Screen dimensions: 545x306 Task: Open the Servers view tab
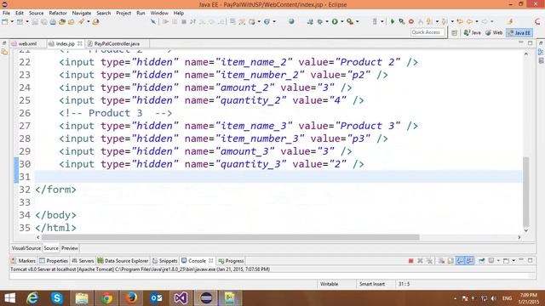pos(83,261)
